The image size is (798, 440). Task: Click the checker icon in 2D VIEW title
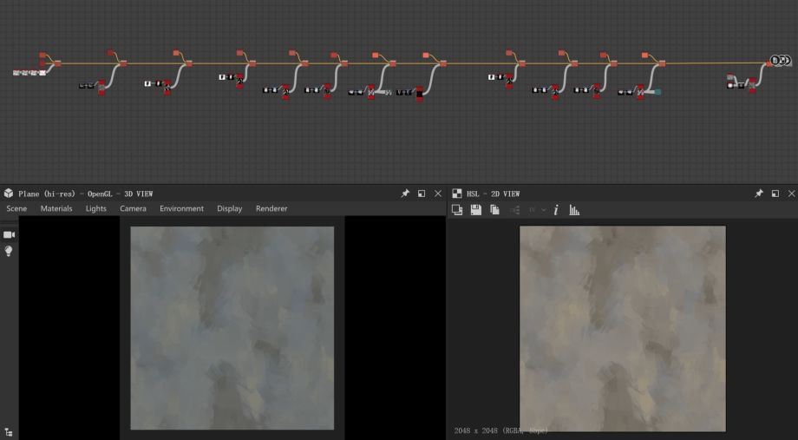(457, 194)
